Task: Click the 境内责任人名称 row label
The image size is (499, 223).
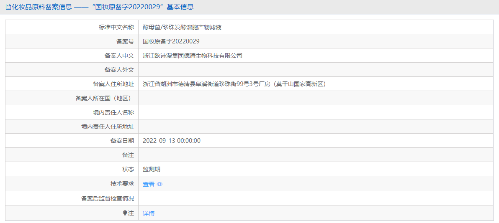Action: 113,112
